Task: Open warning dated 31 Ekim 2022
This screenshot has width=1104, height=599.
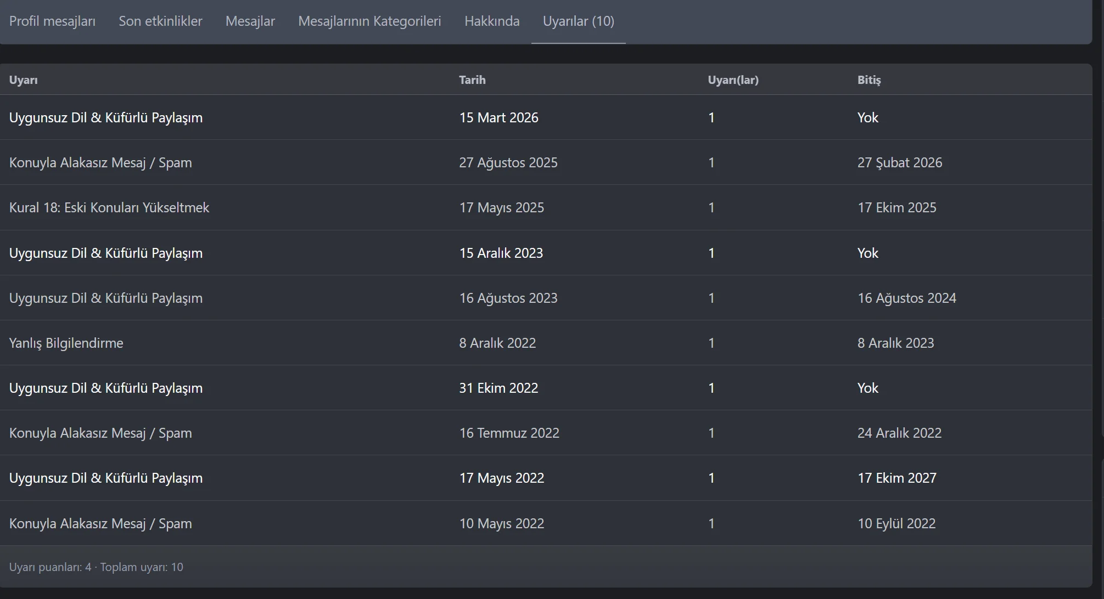Action: point(106,388)
